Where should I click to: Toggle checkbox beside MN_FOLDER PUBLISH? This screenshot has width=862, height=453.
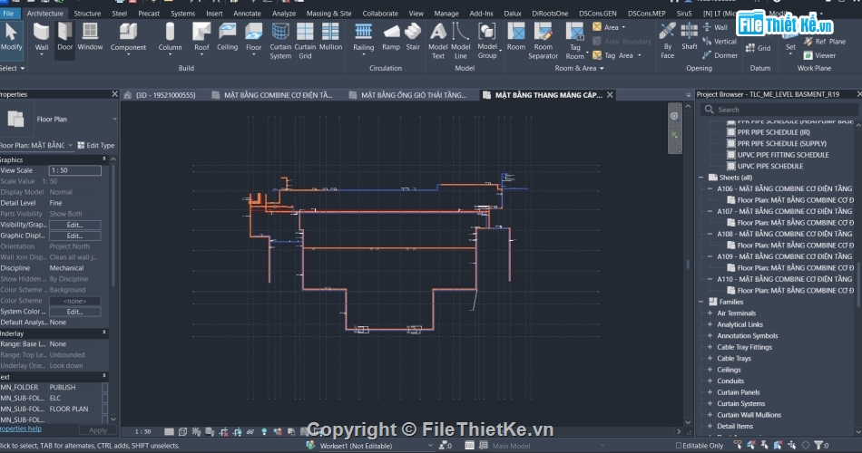pyautogui.click(x=105, y=387)
